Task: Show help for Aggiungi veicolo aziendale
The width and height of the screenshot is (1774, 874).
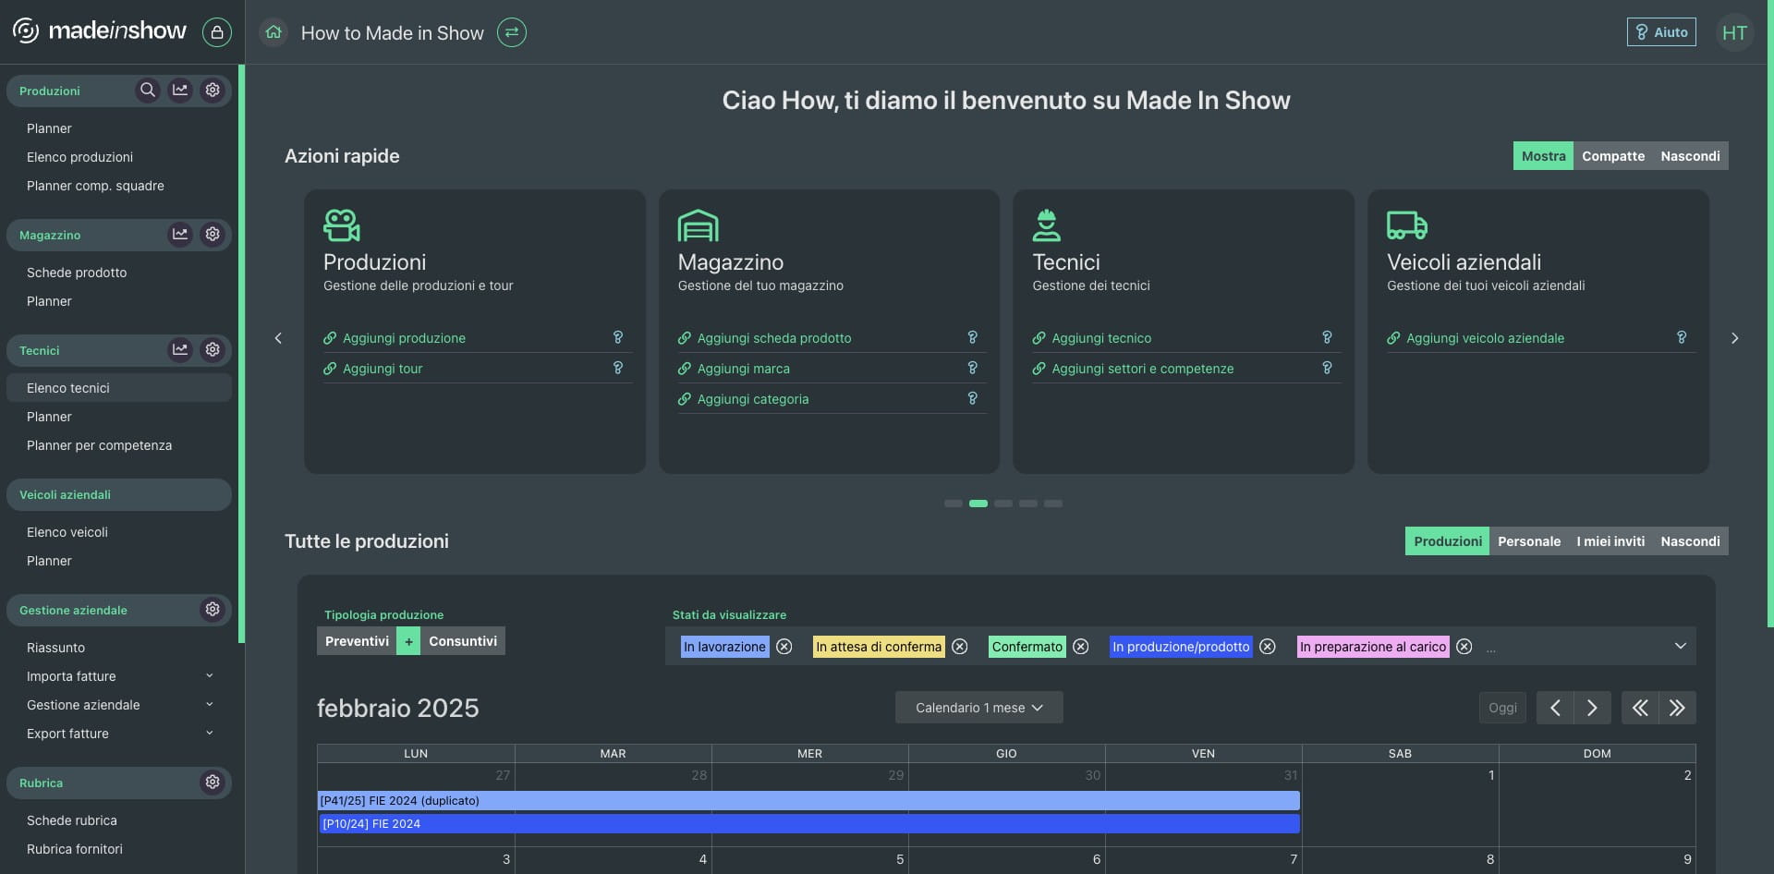Action: pyautogui.click(x=1682, y=337)
